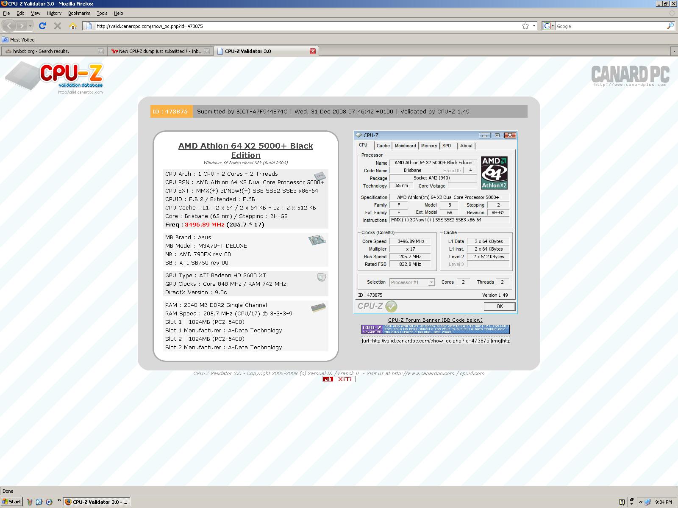678x508 pixels.
Task: Click the 3496.89 MHz frequency value in red
Action: click(204, 225)
